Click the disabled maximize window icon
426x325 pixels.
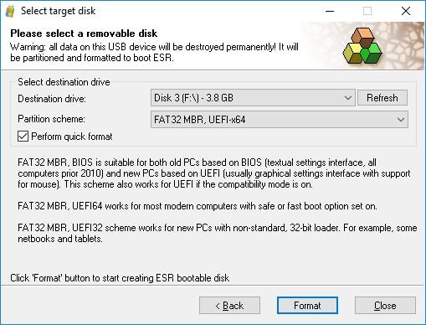367,11
